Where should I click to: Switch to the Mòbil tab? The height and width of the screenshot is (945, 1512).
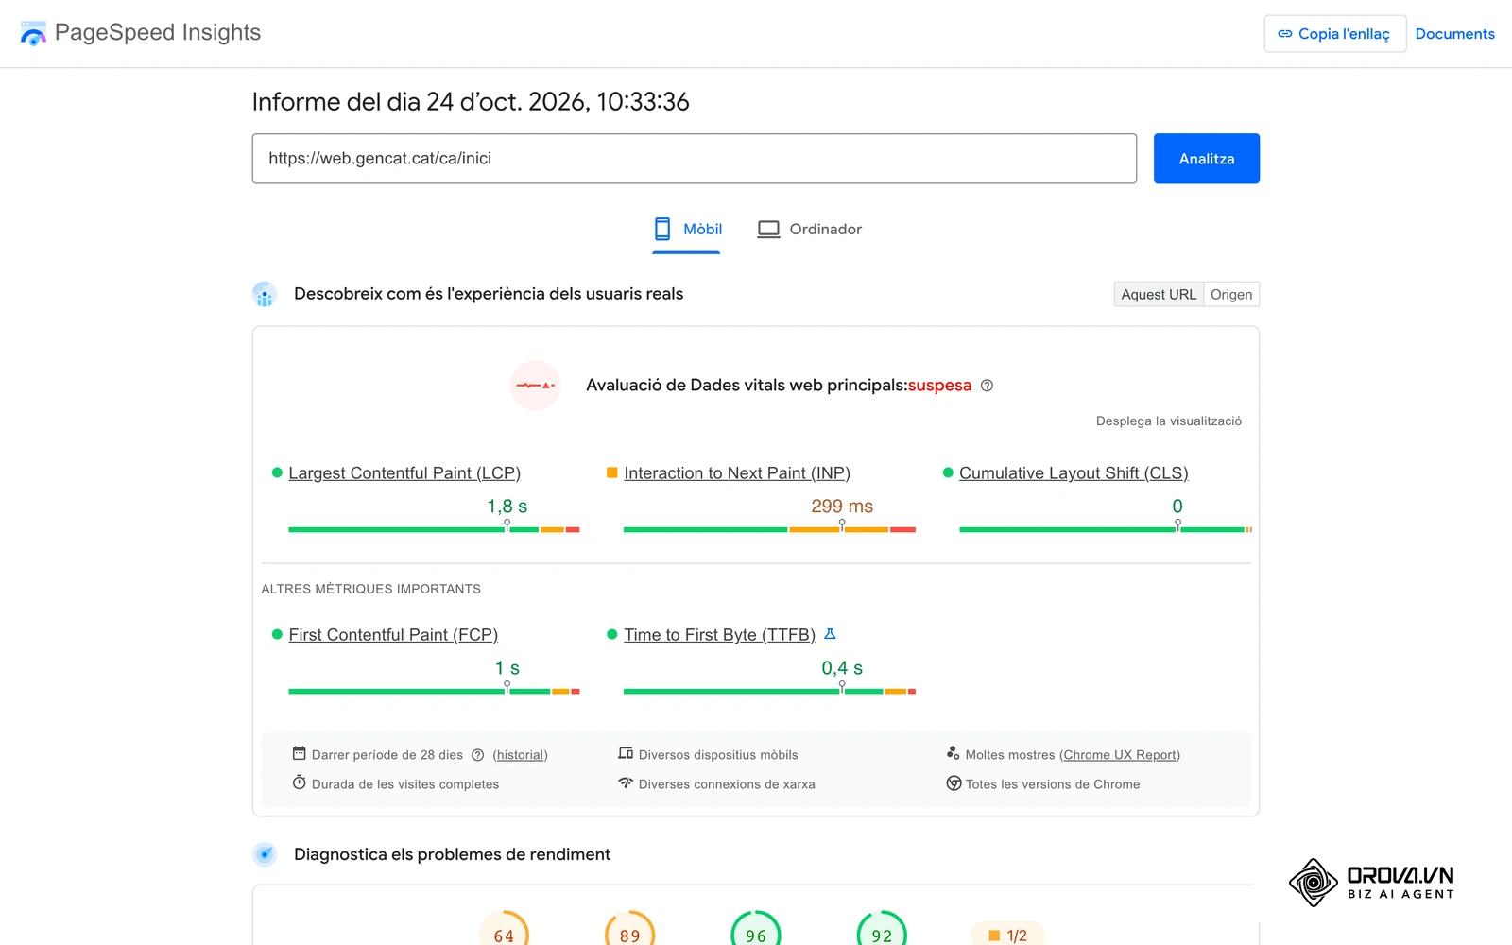pos(687,230)
